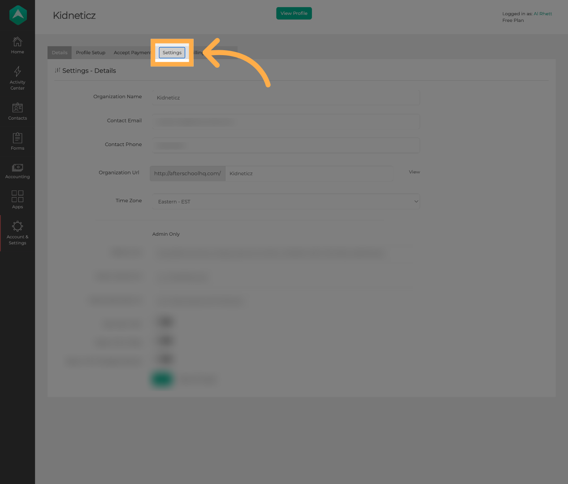
Task: Select the Contacts sidebar icon
Action: point(17,111)
